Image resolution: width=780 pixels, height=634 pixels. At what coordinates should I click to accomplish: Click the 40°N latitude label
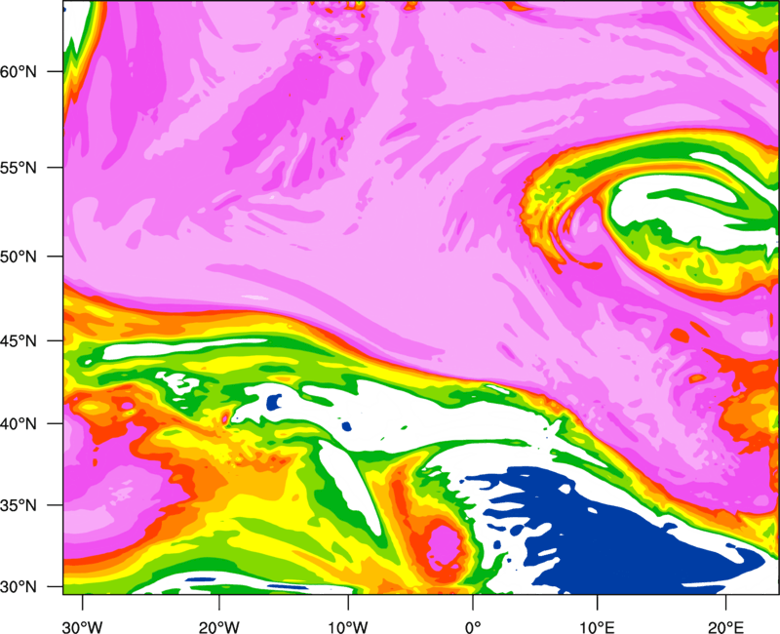[x=19, y=424]
